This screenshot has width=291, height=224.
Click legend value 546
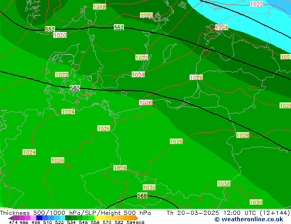(x=83, y=222)
